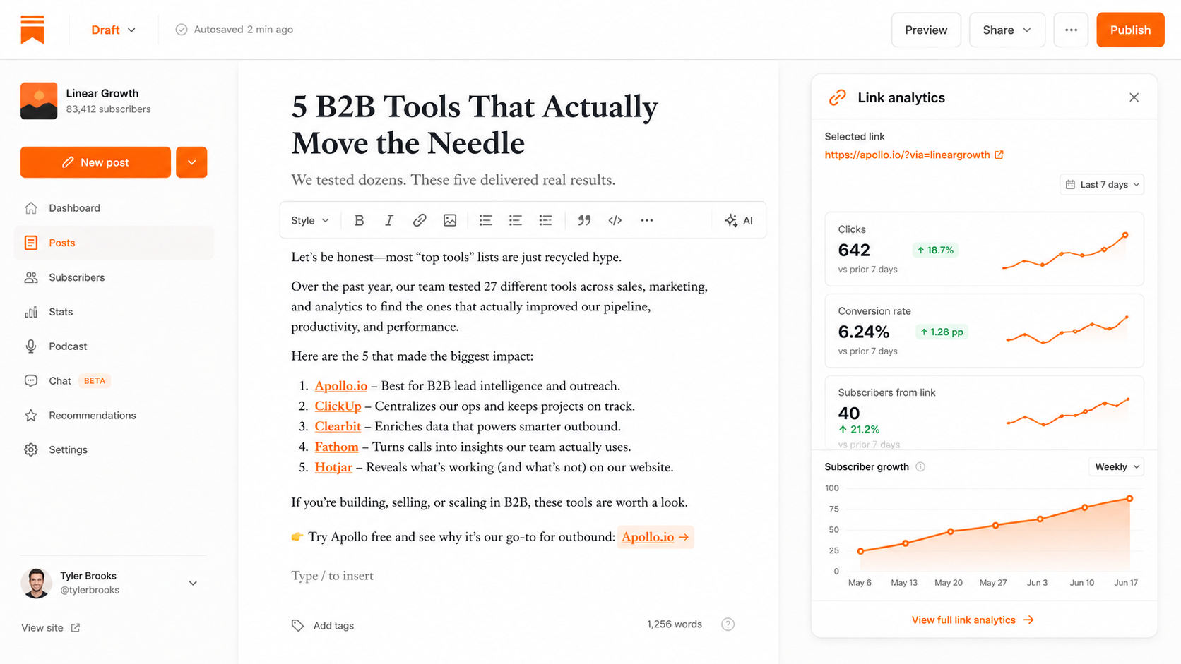Image resolution: width=1181 pixels, height=664 pixels.
Task: Click Tyler Brooks profile photo
Action: point(36,583)
